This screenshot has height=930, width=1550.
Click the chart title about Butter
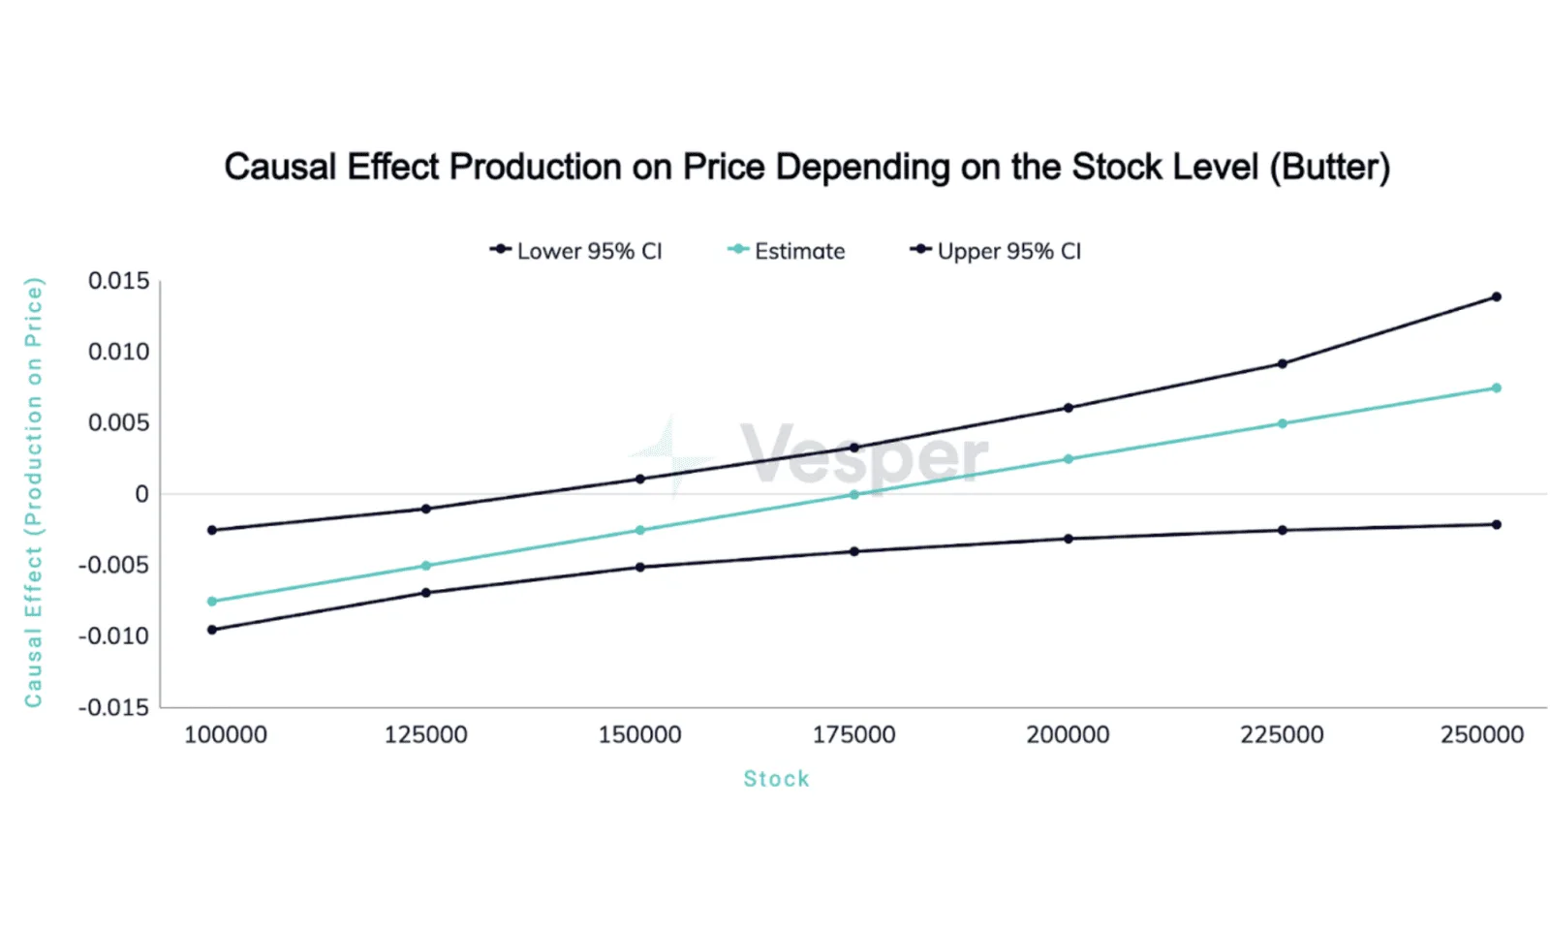[x=807, y=167]
